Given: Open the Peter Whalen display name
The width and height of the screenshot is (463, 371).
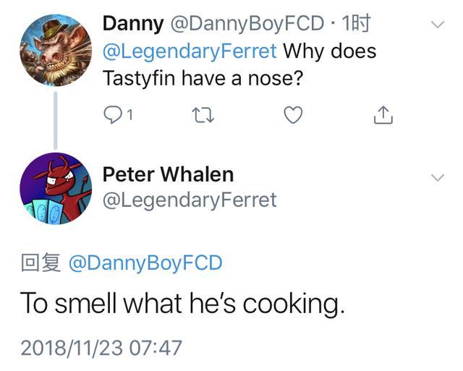Looking at the screenshot, I should click(168, 174).
